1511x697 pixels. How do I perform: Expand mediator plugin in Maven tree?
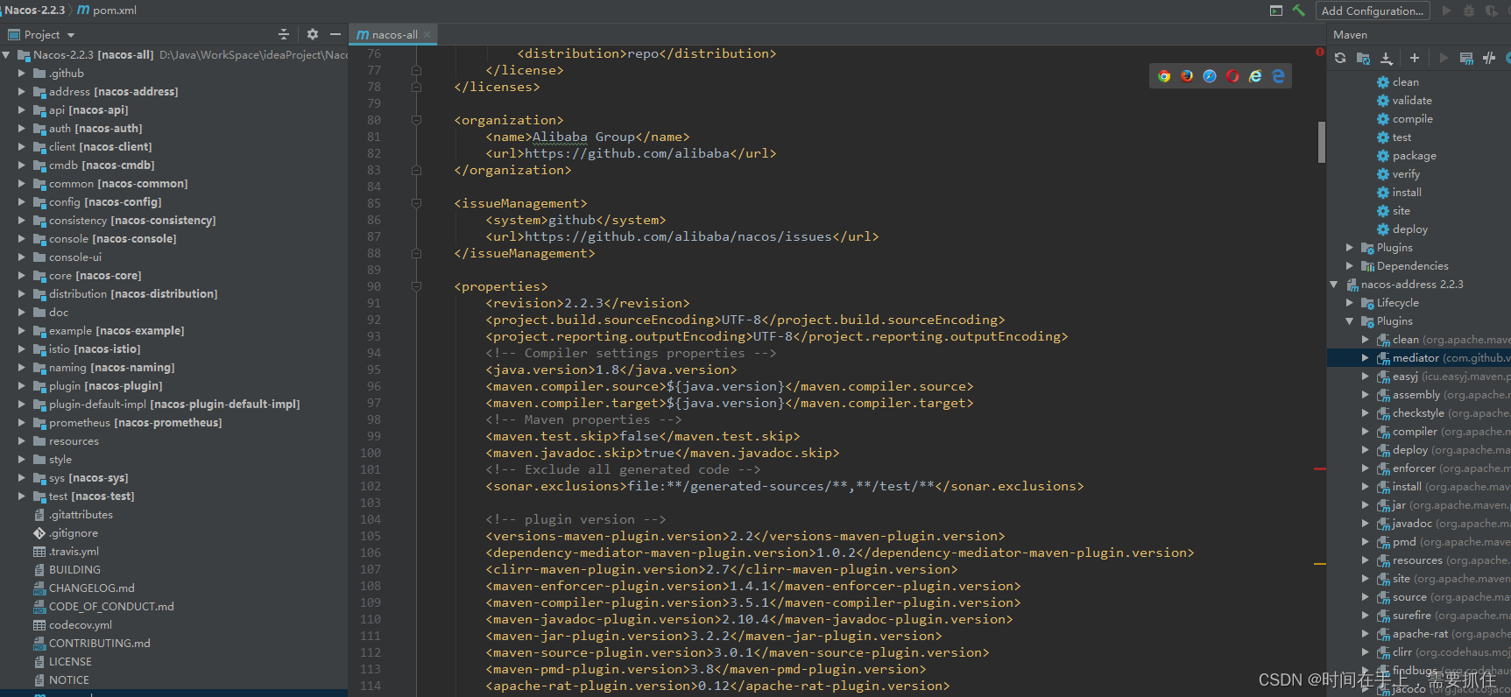point(1366,357)
